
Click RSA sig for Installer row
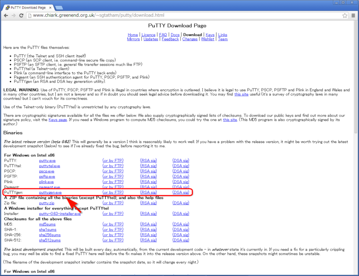[149, 214]
